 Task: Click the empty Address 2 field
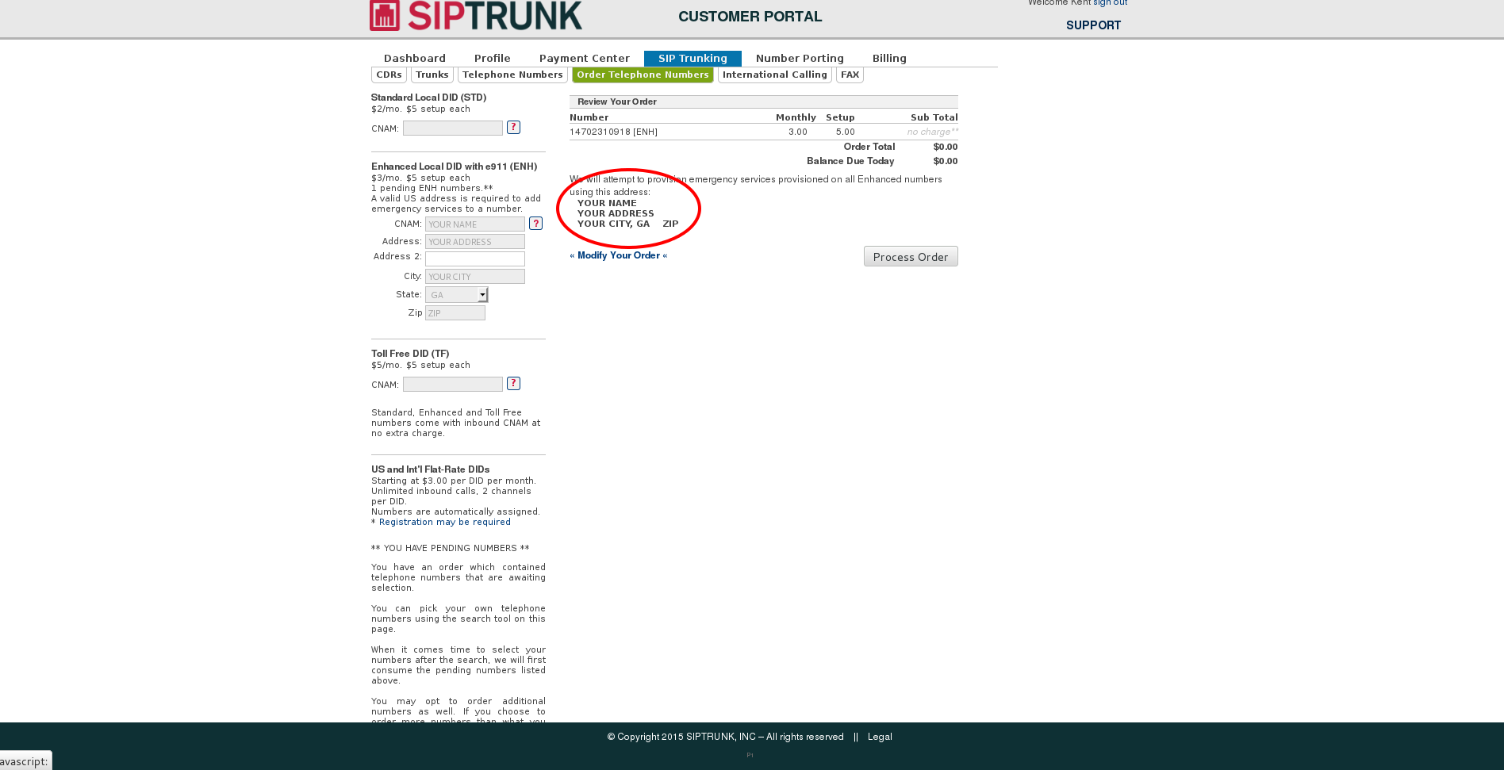pos(475,259)
